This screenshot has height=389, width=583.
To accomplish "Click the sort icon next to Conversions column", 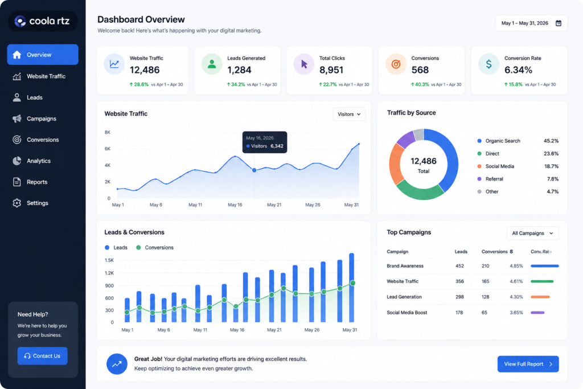I will [511, 252].
